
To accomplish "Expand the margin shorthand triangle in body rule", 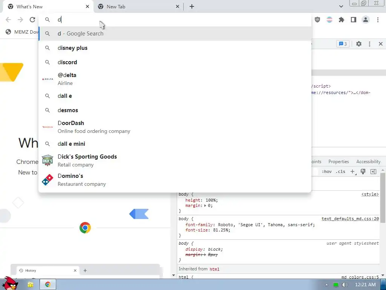I will pos(205,205).
